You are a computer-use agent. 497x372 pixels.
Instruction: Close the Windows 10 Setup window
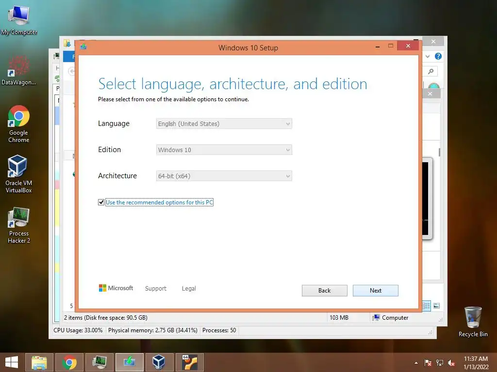point(408,46)
